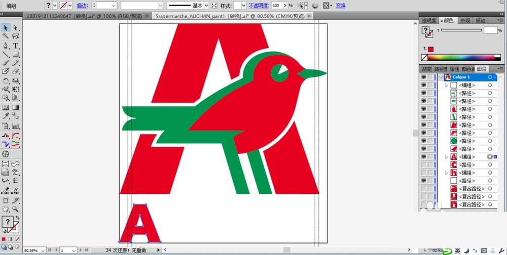Screen dimensions: 507x255
Task: Select the Blend tool
Action: coord(16,116)
